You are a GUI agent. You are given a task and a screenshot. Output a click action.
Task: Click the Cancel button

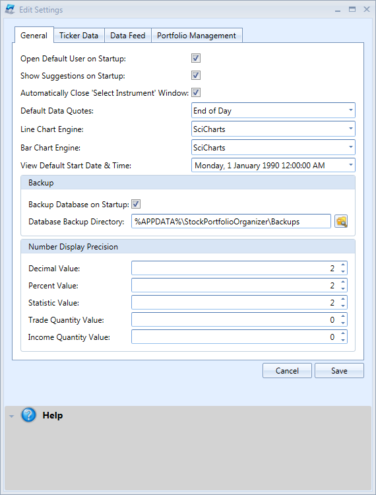287,371
